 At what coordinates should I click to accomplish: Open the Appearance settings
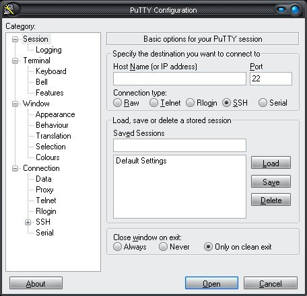point(55,114)
